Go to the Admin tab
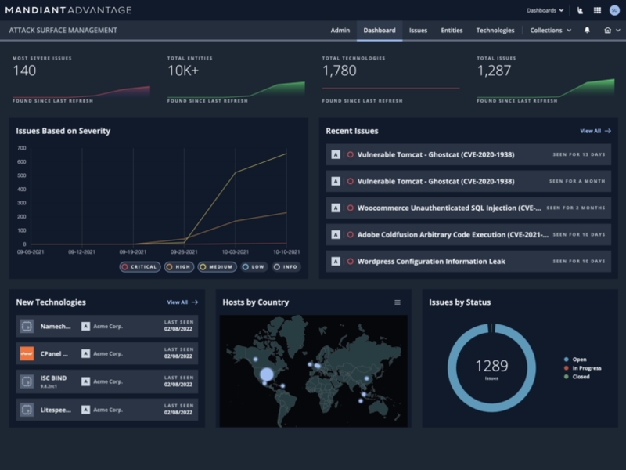Screen dimensions: 626x470 click(340, 31)
